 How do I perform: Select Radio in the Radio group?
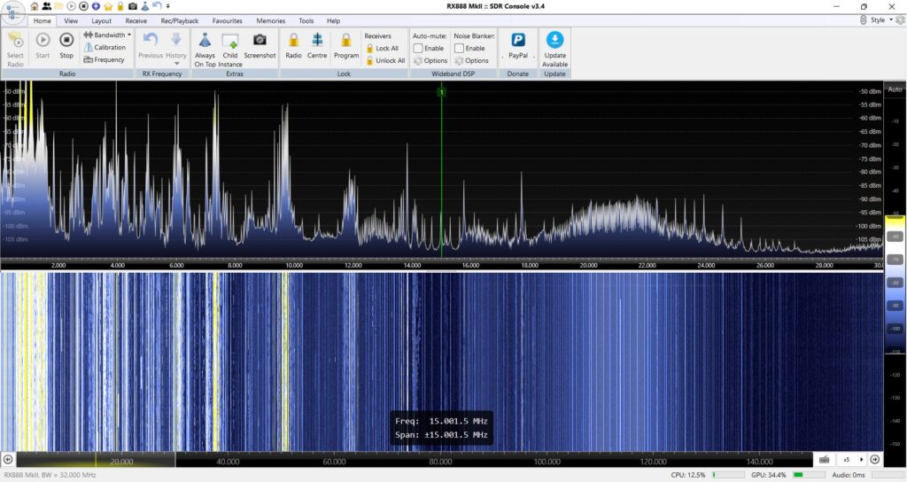pos(16,50)
